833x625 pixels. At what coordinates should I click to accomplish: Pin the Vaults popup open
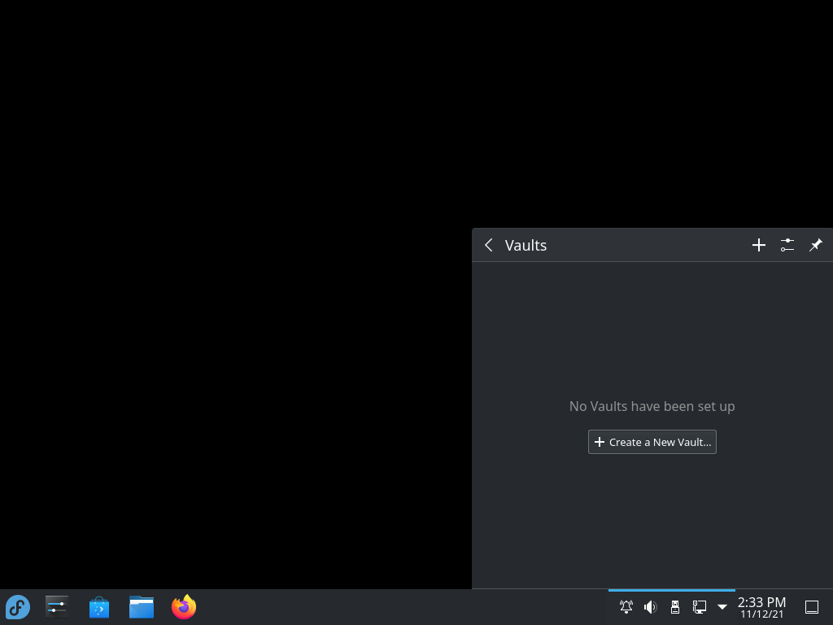[x=815, y=245]
